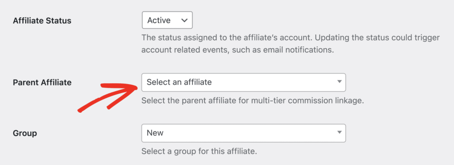Click the Group field label
This screenshot has height=165, width=454.
point(25,134)
